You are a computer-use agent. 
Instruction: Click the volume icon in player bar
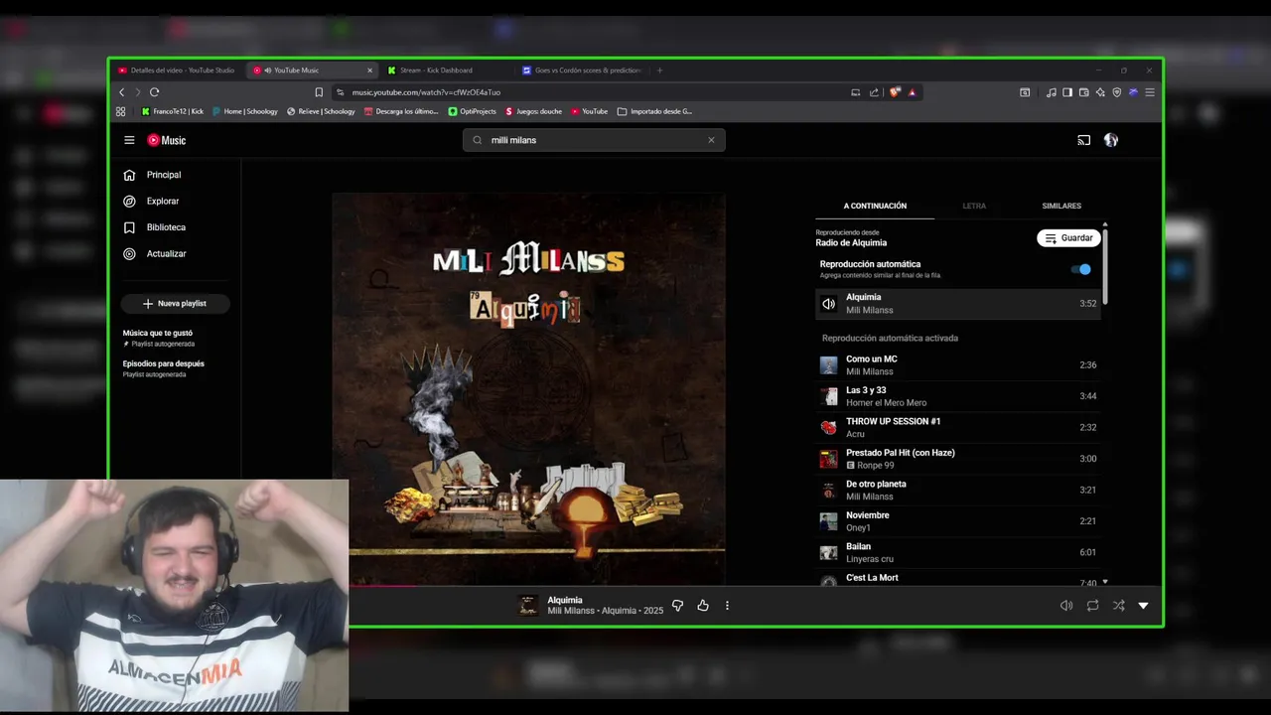coord(1066,606)
